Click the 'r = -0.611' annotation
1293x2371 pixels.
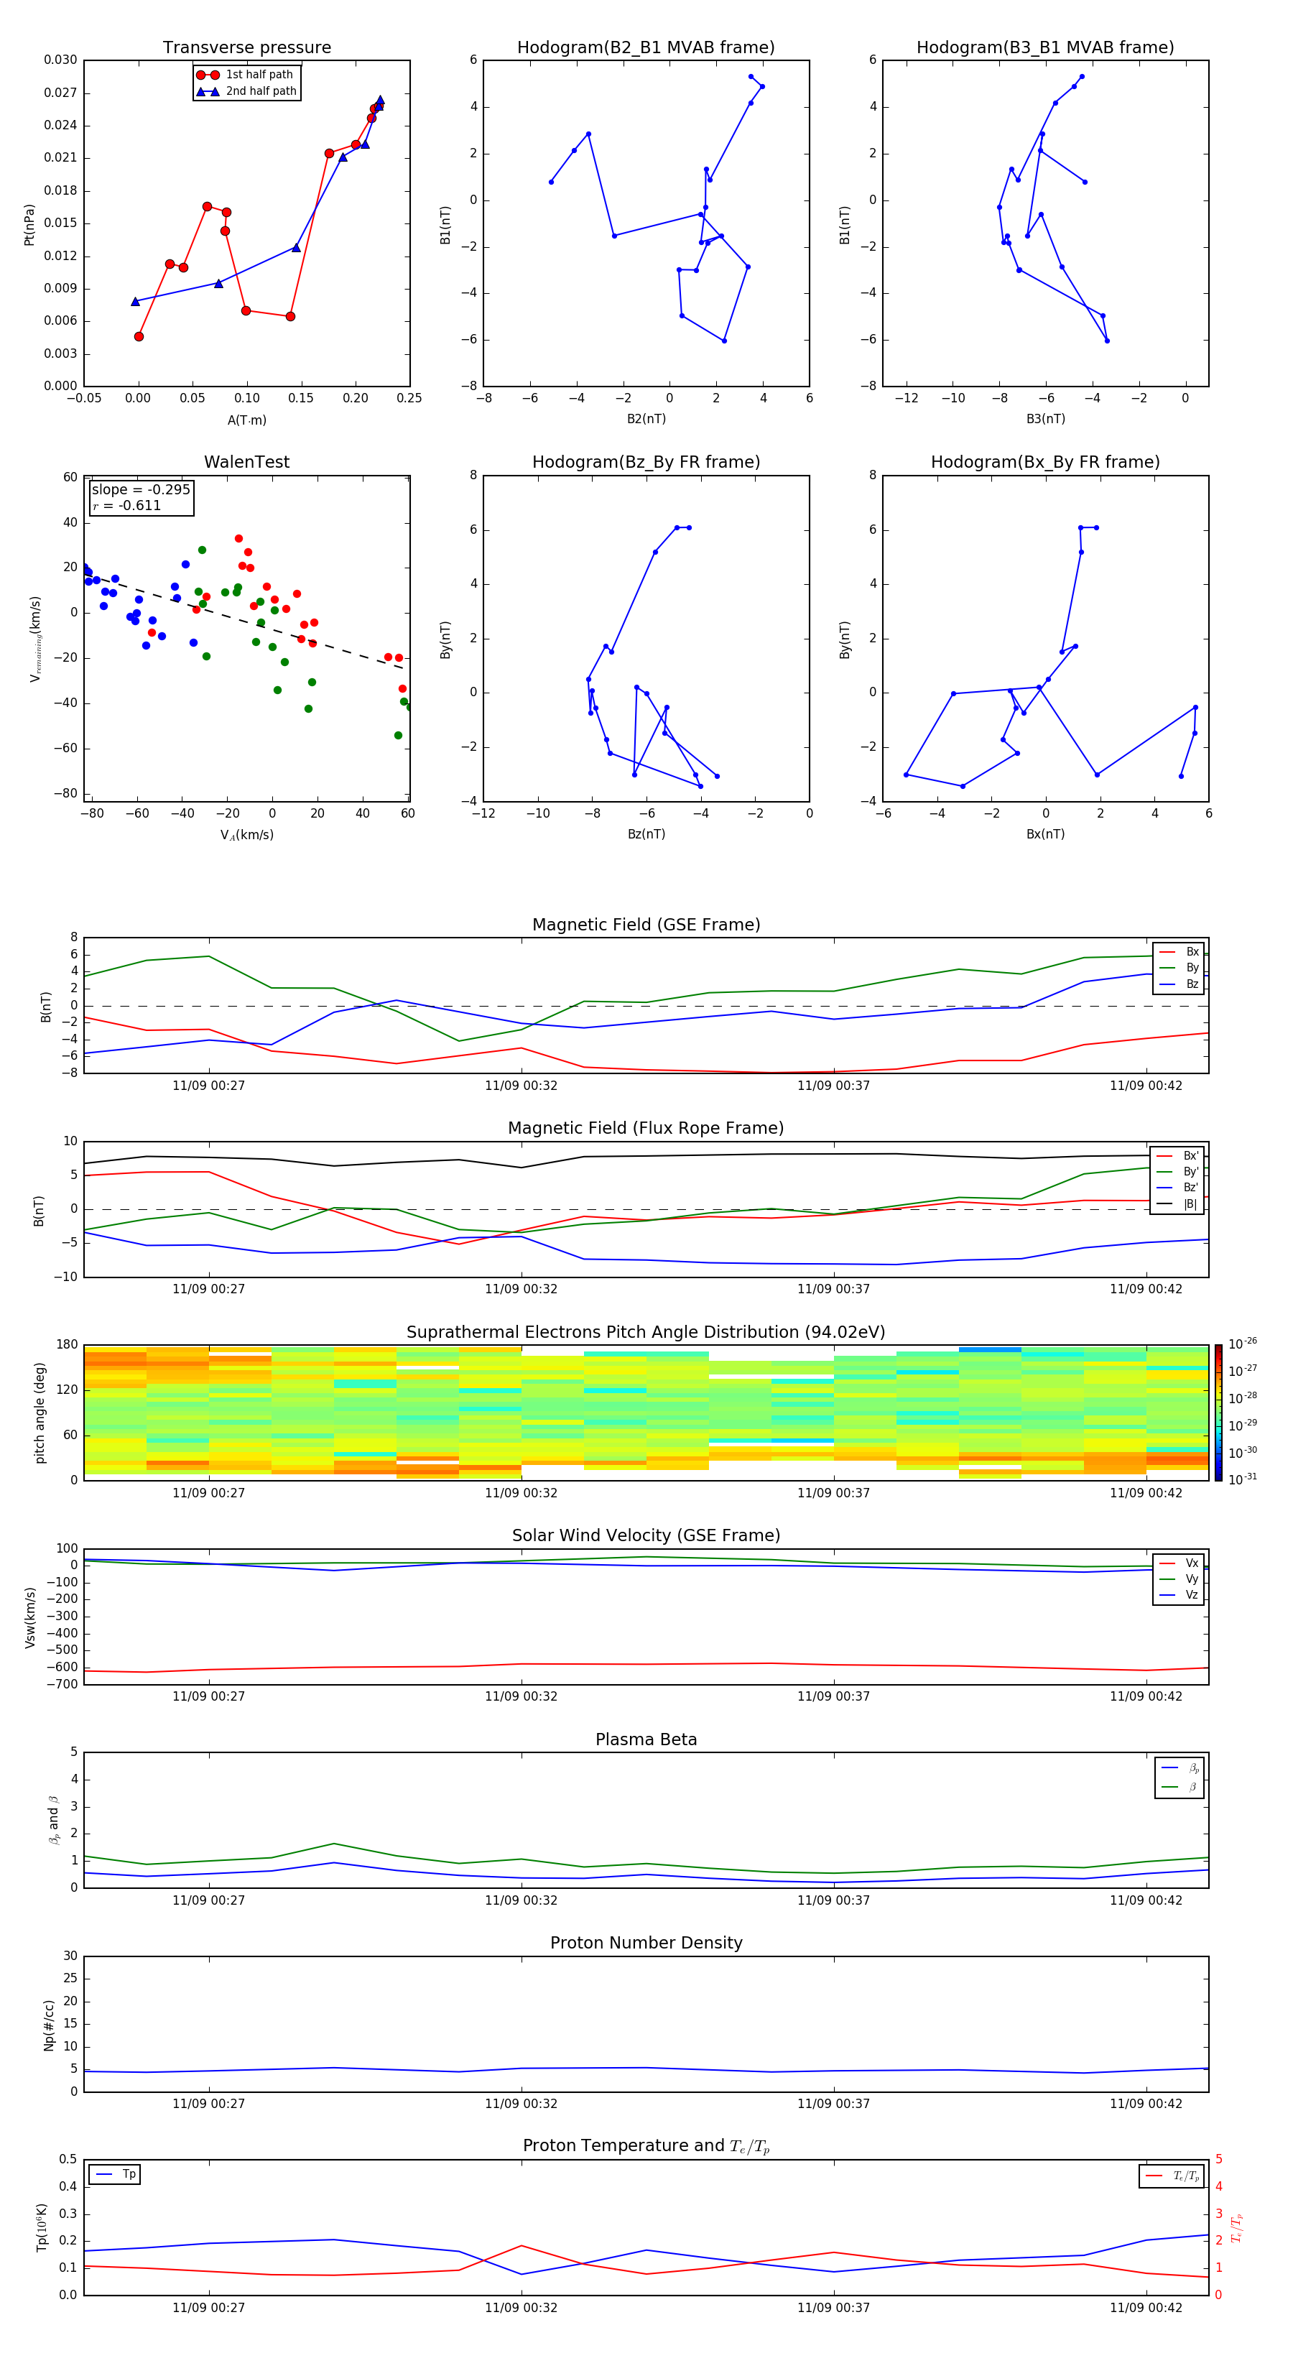coord(127,505)
